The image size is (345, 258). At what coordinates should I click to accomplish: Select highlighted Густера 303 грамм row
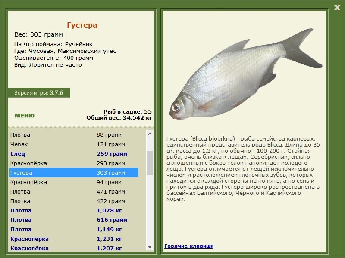[74, 172]
